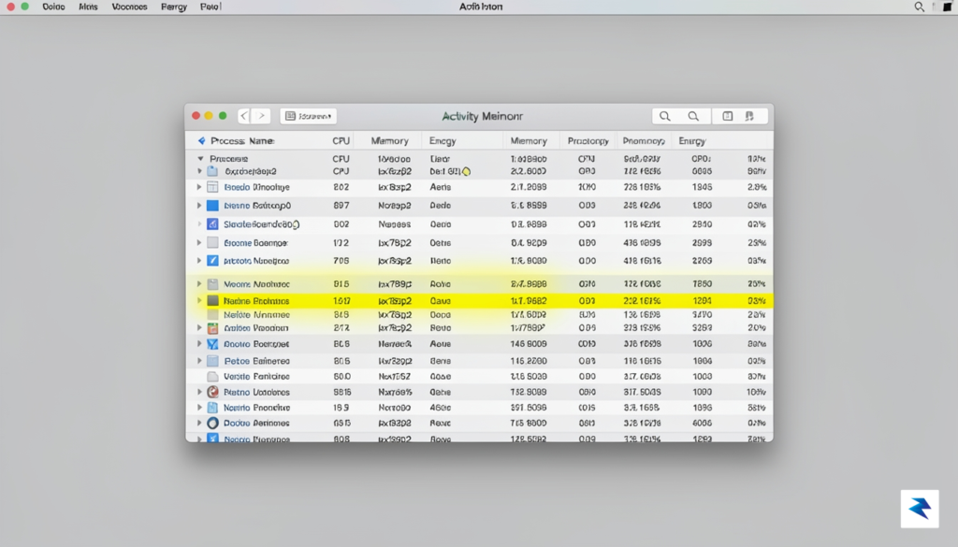Viewport: 958px width, 547px height.
Task: Expand the row with CPU value 8816
Action: coord(199,392)
